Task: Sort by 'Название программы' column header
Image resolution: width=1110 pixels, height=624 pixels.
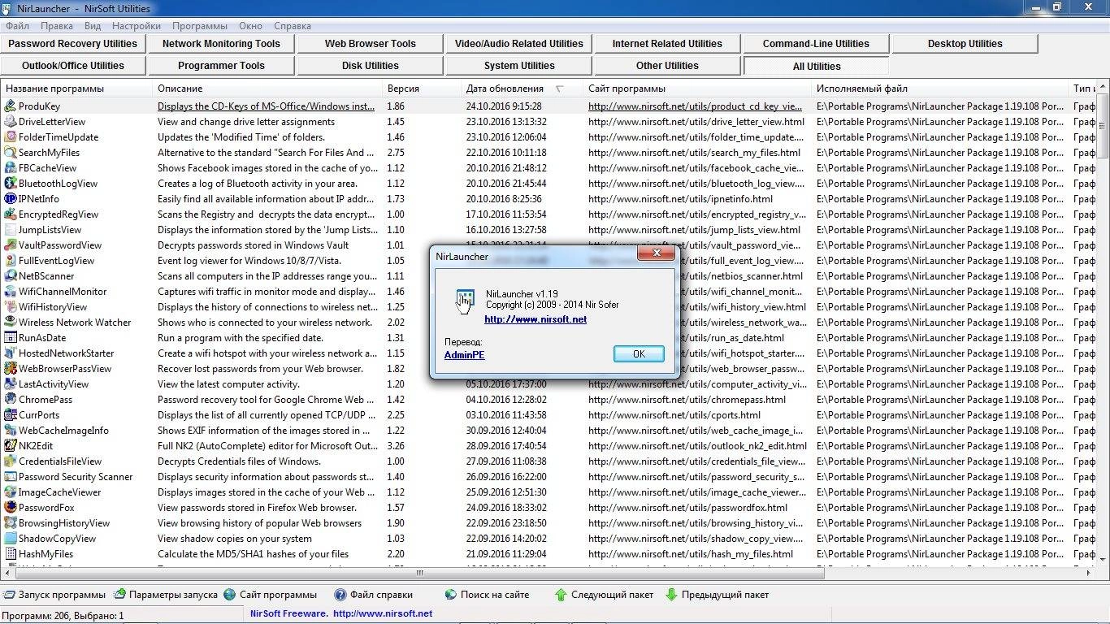Action: point(76,89)
